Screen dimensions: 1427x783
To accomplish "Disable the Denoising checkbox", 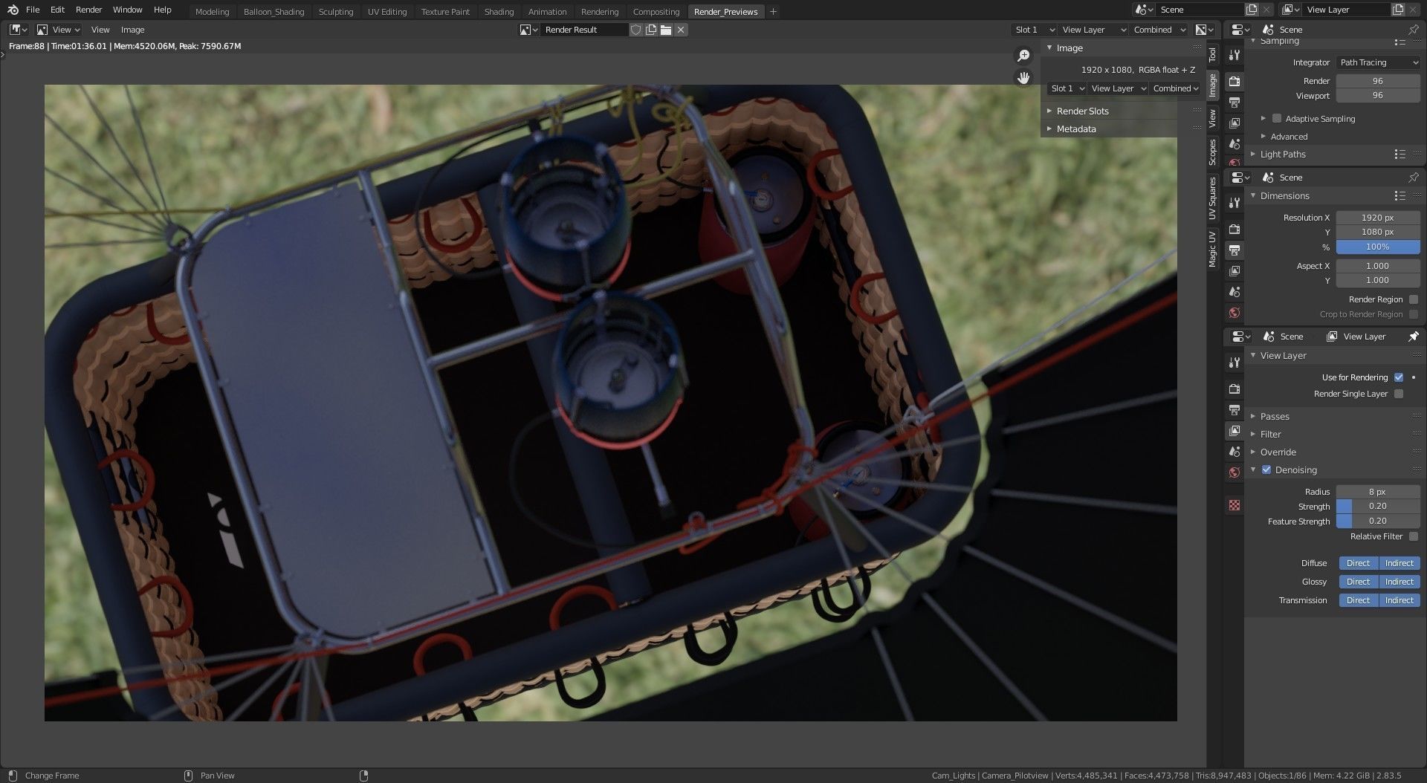I will pos(1266,470).
